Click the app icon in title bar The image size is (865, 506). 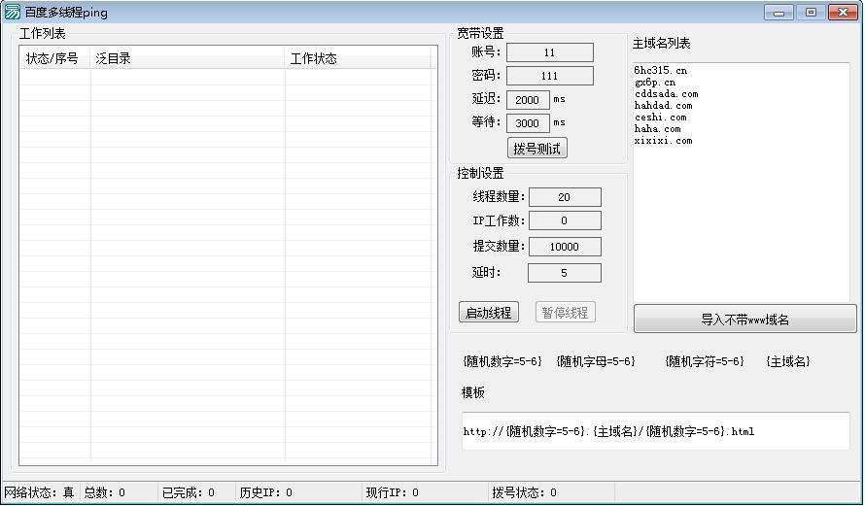pyautogui.click(x=12, y=12)
